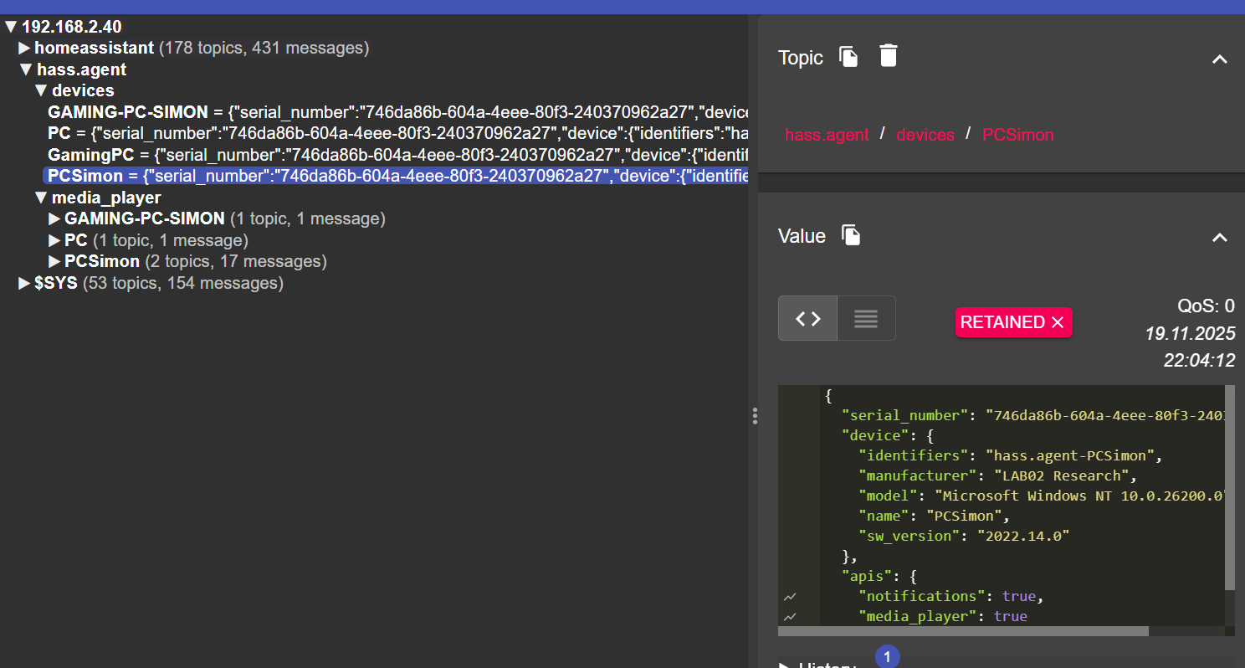Image resolution: width=1245 pixels, height=668 pixels.
Task: Collapse the Topic panel section
Action: tap(1220, 59)
